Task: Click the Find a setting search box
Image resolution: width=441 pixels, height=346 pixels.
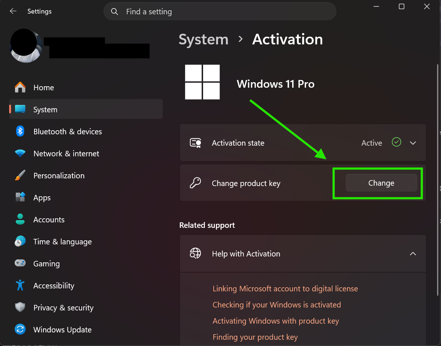Action: pyautogui.click(x=220, y=11)
